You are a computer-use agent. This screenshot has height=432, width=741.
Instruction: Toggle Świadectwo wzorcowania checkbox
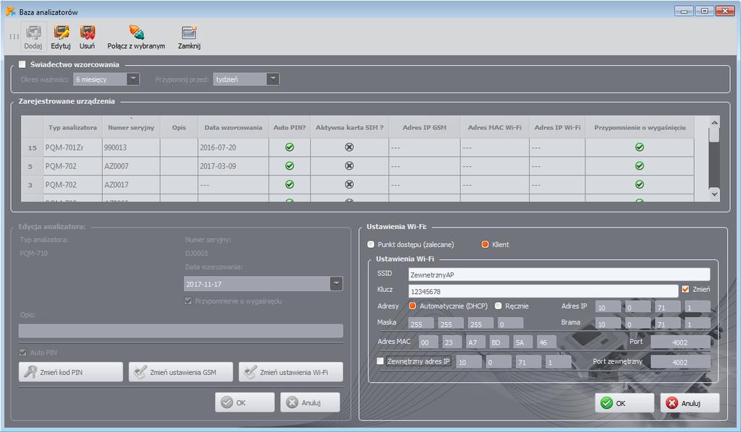point(22,64)
